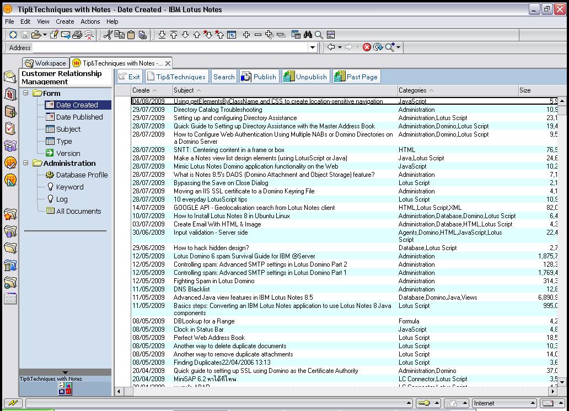The width and height of the screenshot is (569, 411).
Task: Open the Mail bookmark icon in sidebar
Action: 10,77
